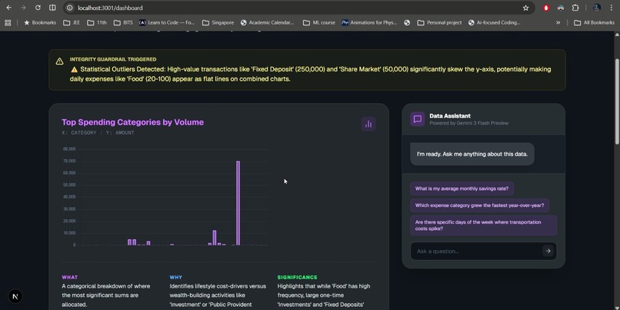The height and width of the screenshot is (310, 620).
Task: Click the WHY section heading
Action: tap(176, 277)
